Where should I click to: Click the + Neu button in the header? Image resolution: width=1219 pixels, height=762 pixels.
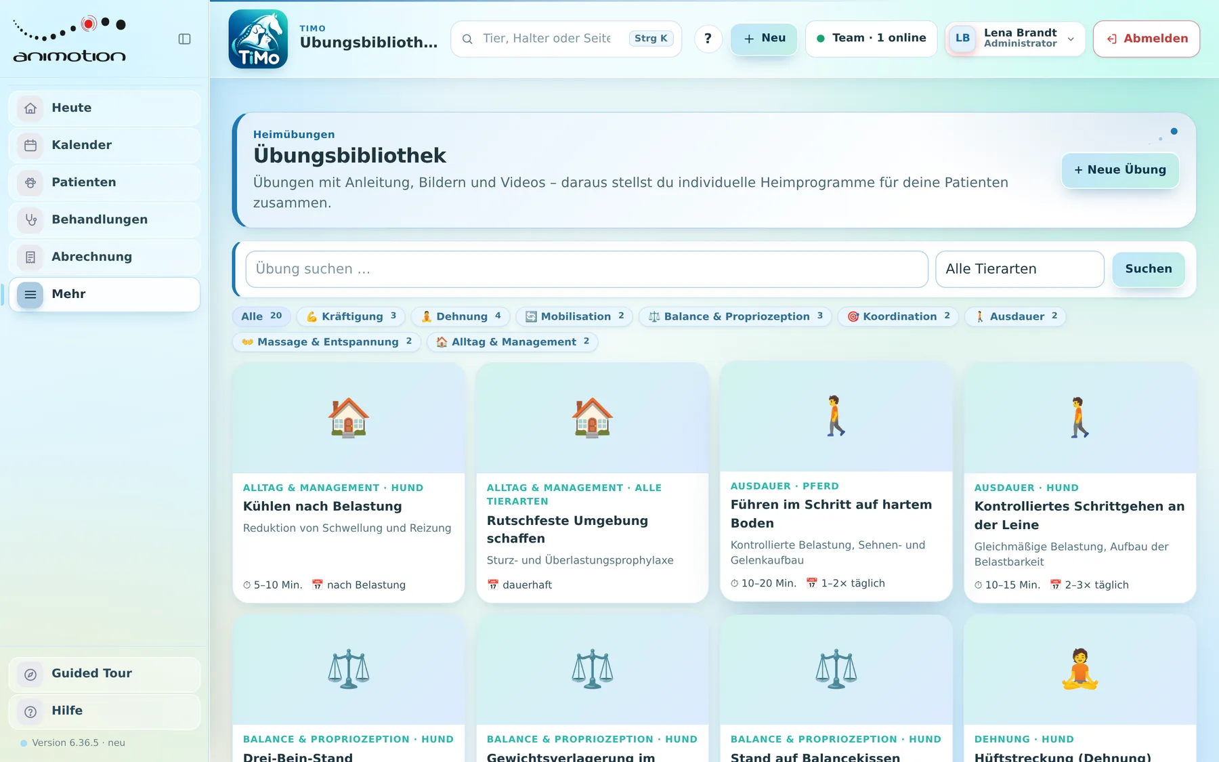[x=764, y=39]
